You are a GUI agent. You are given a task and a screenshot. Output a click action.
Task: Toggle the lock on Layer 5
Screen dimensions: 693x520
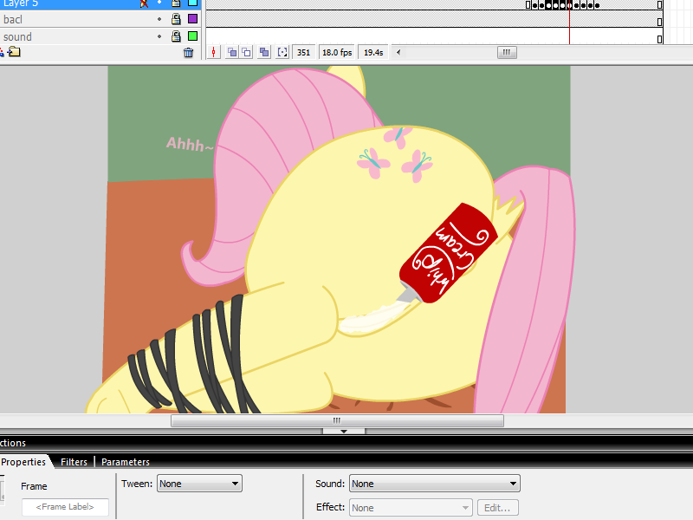click(x=176, y=3)
